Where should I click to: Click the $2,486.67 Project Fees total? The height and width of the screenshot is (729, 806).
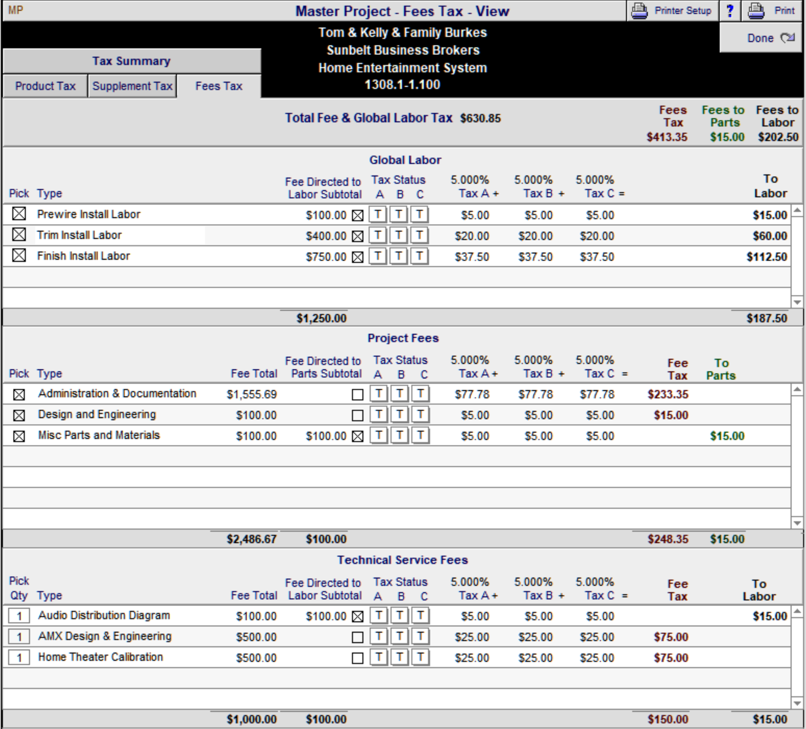(x=252, y=539)
